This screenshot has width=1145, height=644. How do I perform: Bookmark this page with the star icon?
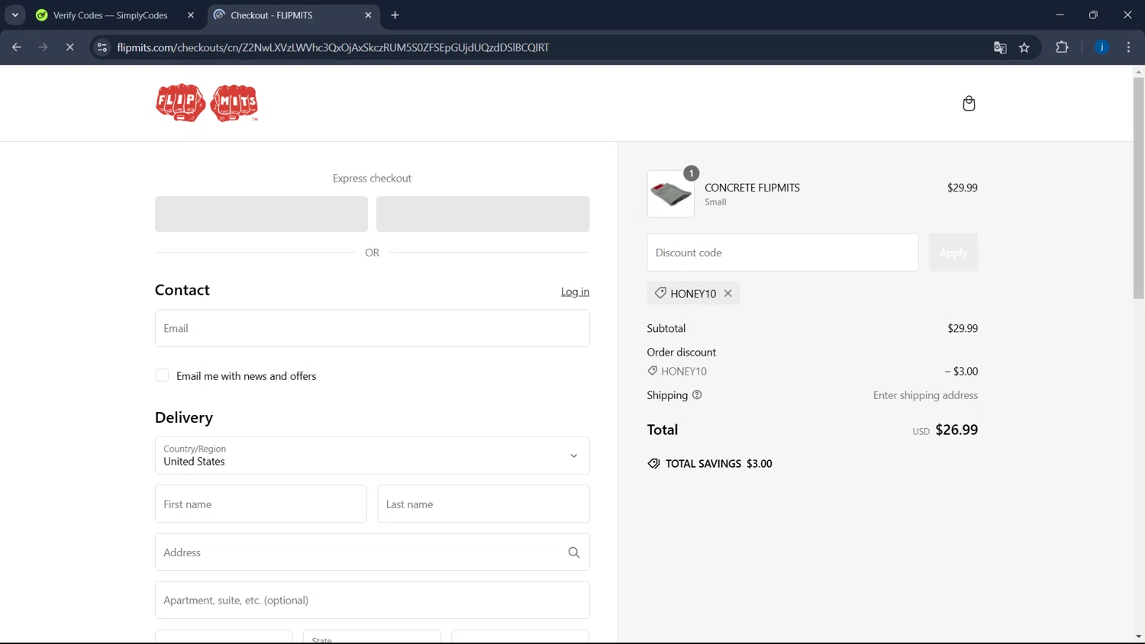[x=1024, y=47]
